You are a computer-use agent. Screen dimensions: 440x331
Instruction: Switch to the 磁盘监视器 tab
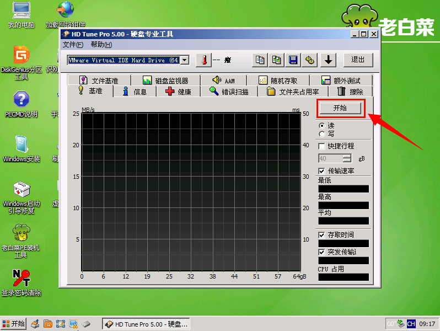(165, 81)
